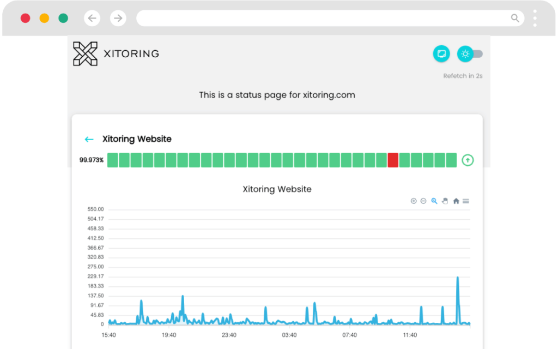Click the Refetch in 2s label
Screen dimensions: 558x349
coord(463,76)
